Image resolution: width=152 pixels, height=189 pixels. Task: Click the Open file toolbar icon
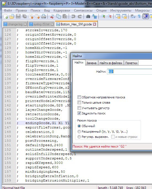pos(12,16)
